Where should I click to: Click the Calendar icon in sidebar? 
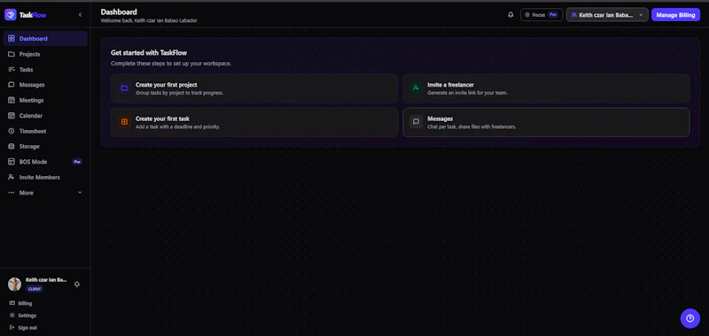12,116
